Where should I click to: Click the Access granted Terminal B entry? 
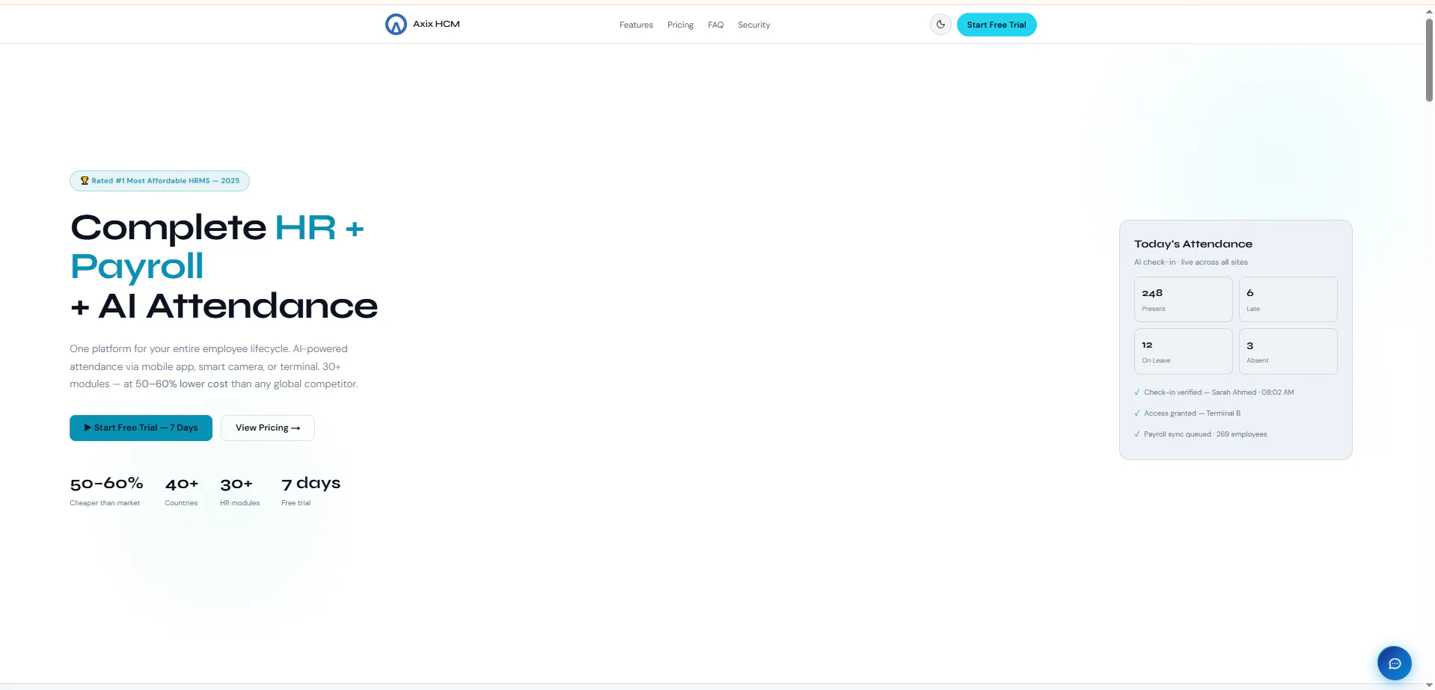pyautogui.click(x=1187, y=413)
